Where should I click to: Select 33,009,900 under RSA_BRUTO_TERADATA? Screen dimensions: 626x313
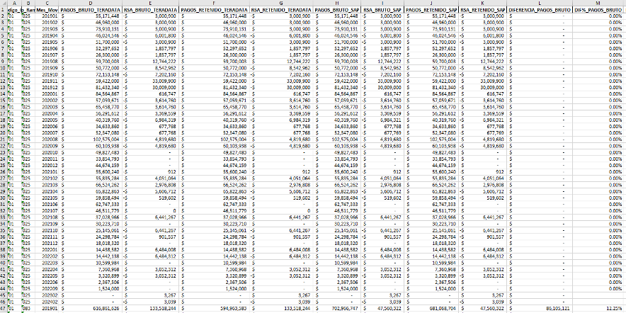point(151,81)
